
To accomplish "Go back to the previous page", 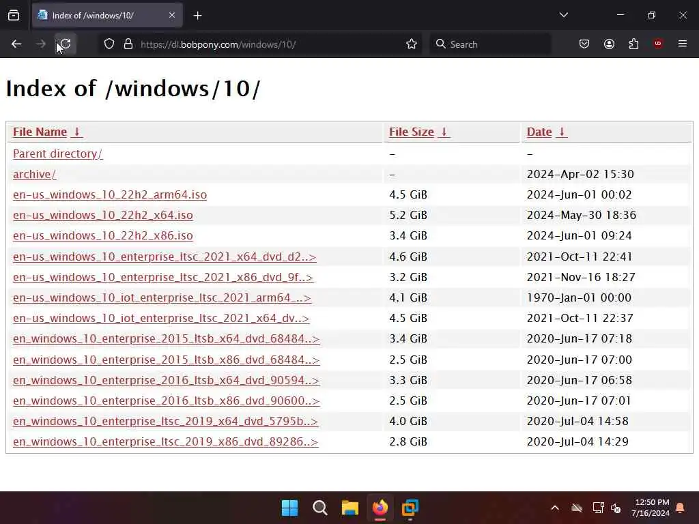I will point(16,44).
